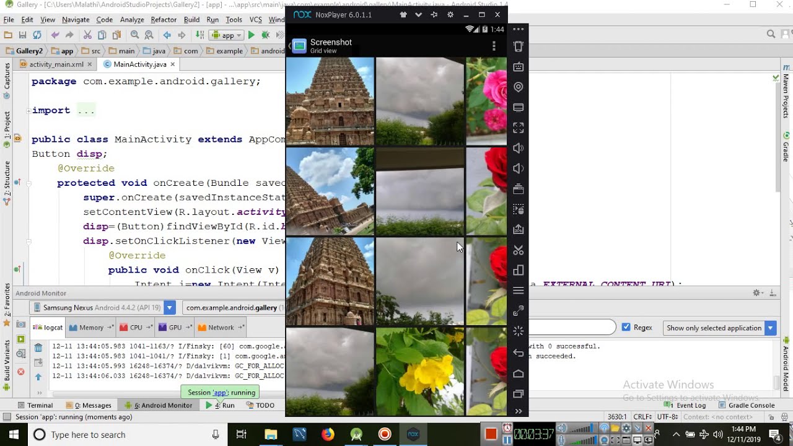Open the File menu

(x=9, y=20)
